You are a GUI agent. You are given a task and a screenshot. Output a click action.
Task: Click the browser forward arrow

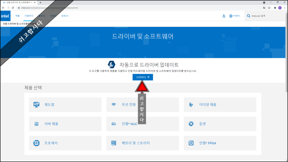8,8
